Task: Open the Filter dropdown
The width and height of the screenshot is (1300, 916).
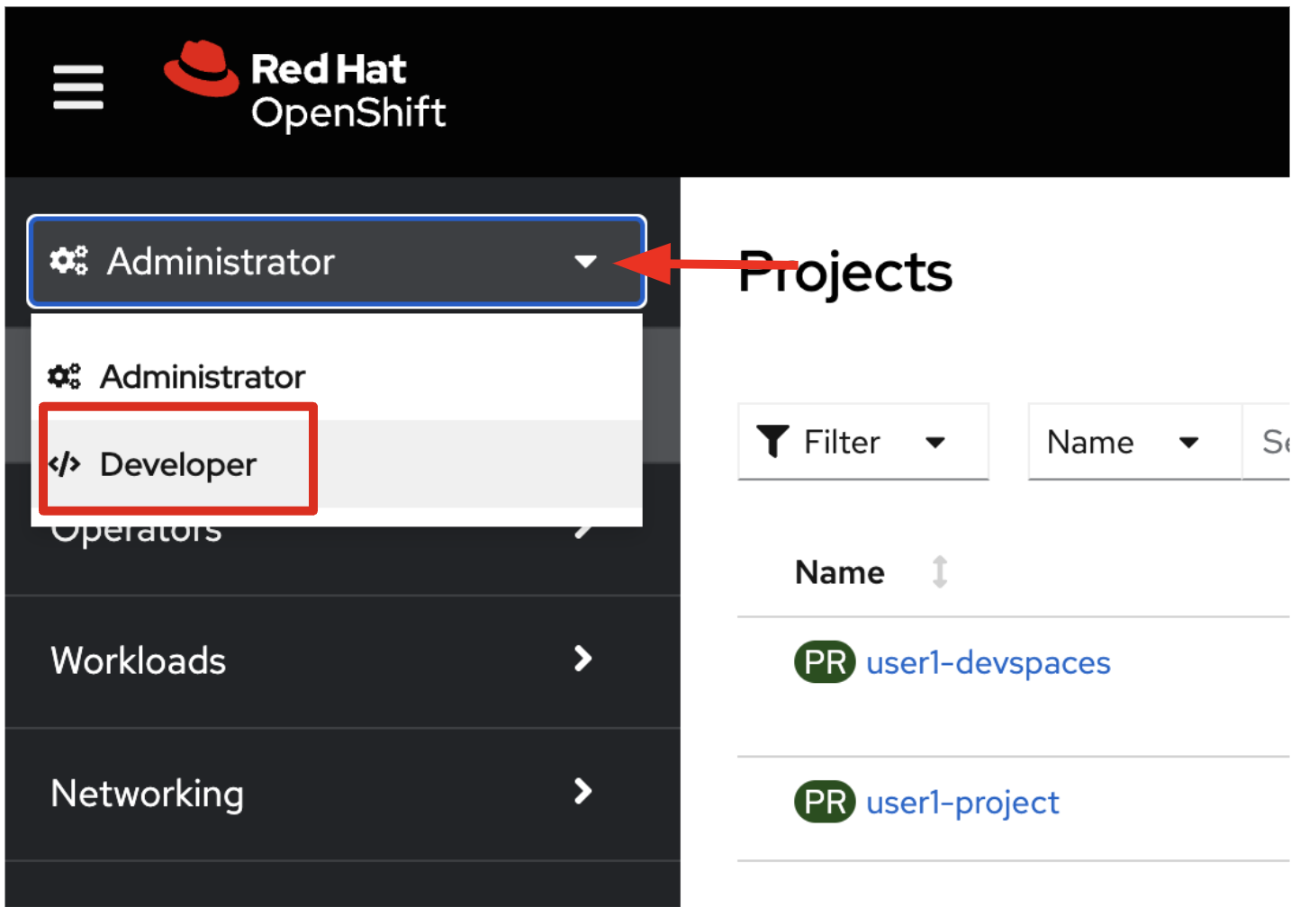Action: [862, 442]
